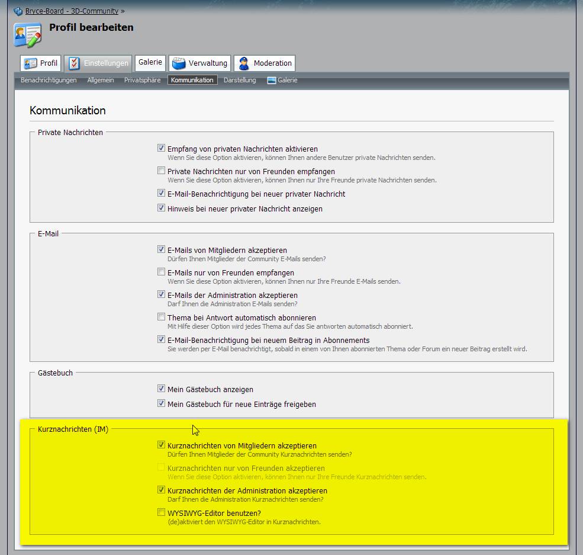Enable E-Mails nur von Freunden empfangen

coord(161,272)
